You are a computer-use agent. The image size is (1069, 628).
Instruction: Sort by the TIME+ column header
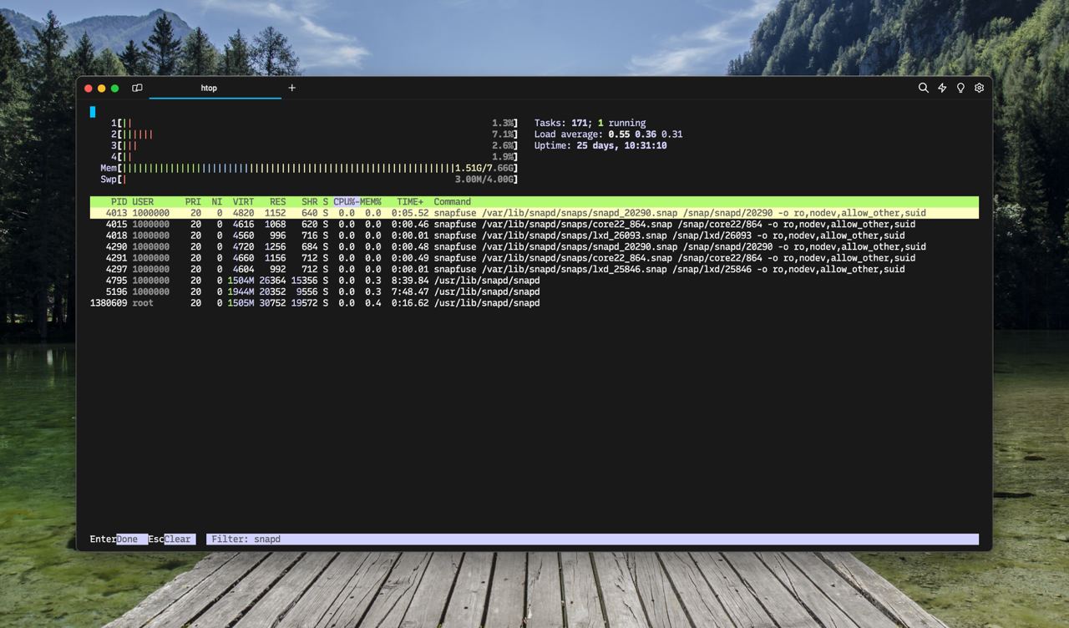pos(409,202)
